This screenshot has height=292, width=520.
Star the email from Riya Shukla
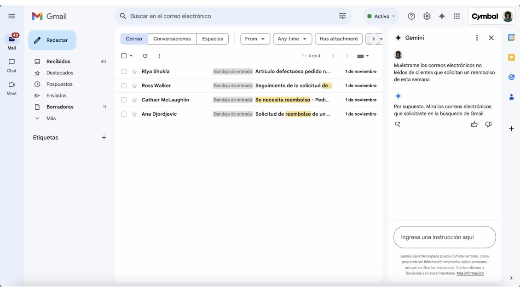tap(135, 71)
